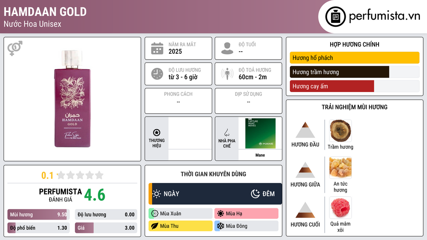Viewport: 427px width, 240px height.
Task: Click the perfumista.vn site name
Action: (x=384, y=16)
